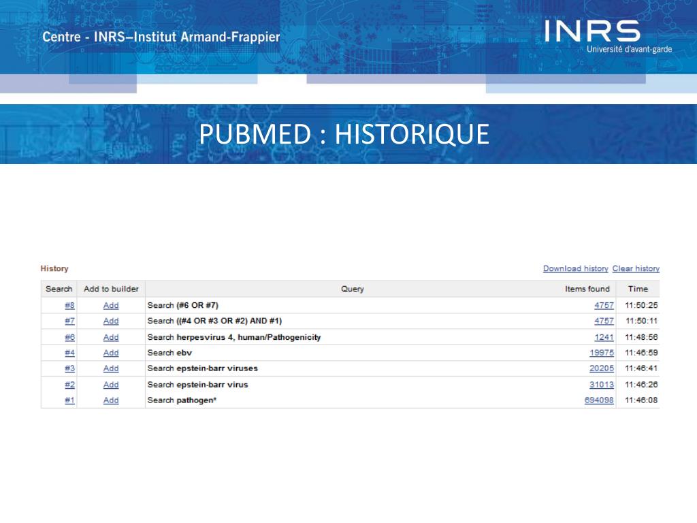Click the time value 11:46:41
The height and width of the screenshot is (523, 697).
tap(641, 368)
